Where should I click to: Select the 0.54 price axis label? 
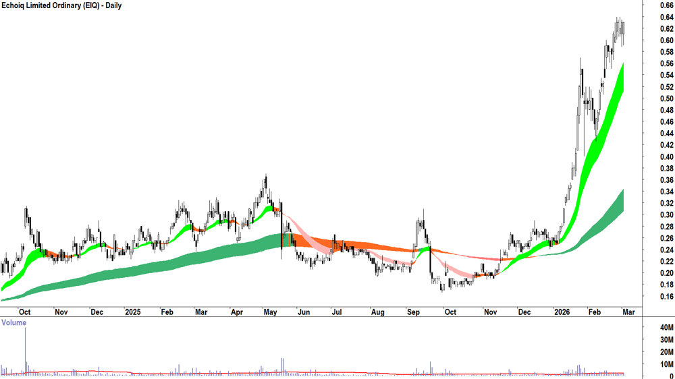click(x=667, y=76)
